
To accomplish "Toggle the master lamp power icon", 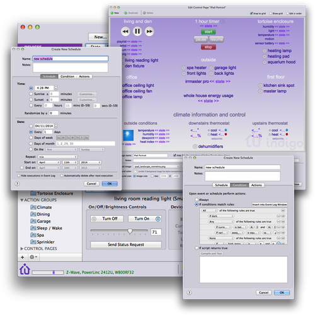I will click(x=260, y=91).
